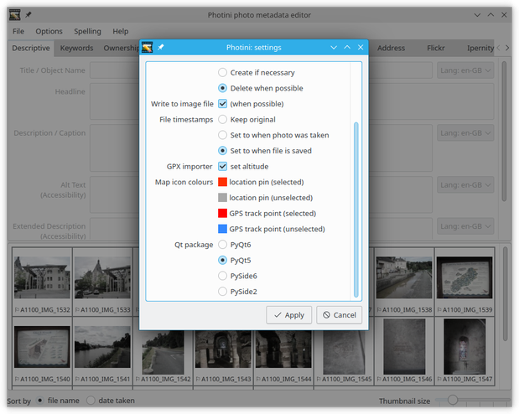This screenshot has height=414, width=519.
Task: Click the Description / Caption text field
Action: coord(114,148)
